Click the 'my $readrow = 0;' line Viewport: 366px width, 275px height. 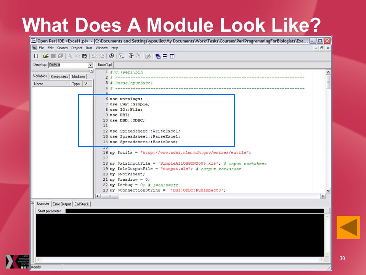tap(130, 180)
